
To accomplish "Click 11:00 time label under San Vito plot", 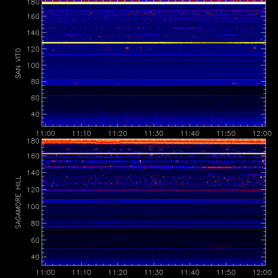I will pyautogui.click(x=46, y=133).
